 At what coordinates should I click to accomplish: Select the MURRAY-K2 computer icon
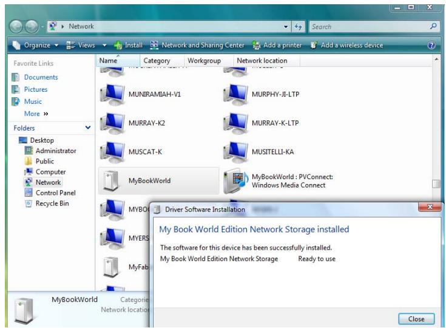pos(112,123)
